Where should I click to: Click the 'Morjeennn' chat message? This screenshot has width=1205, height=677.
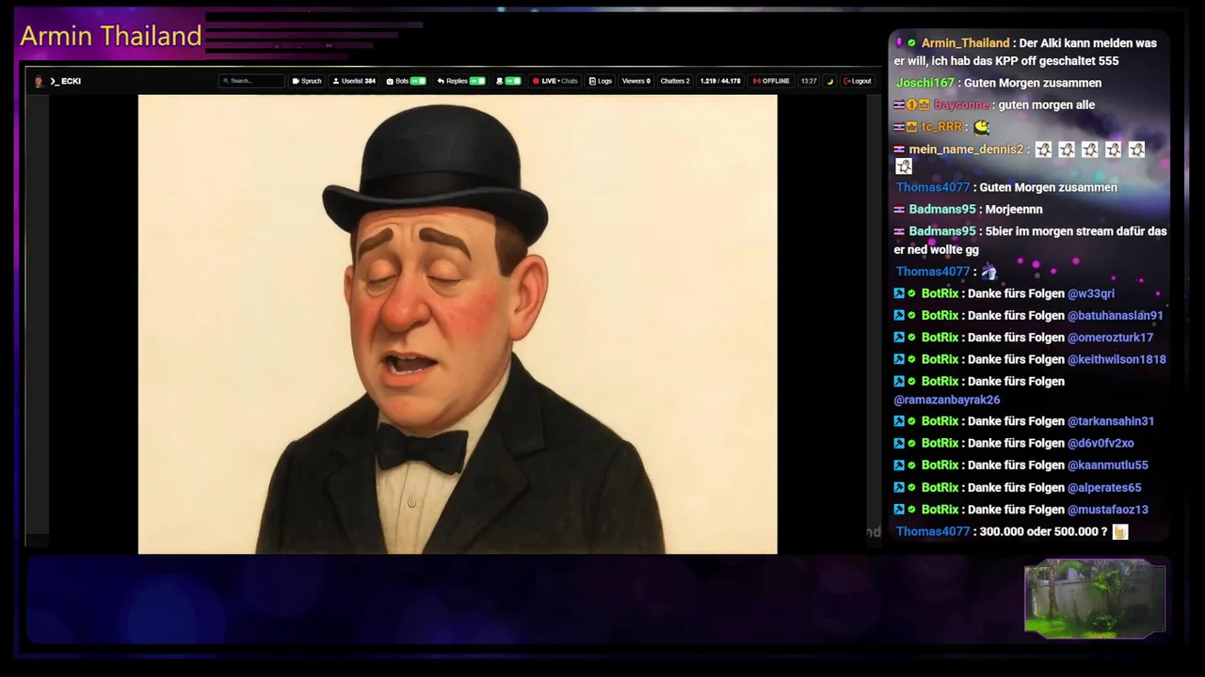pos(1014,209)
